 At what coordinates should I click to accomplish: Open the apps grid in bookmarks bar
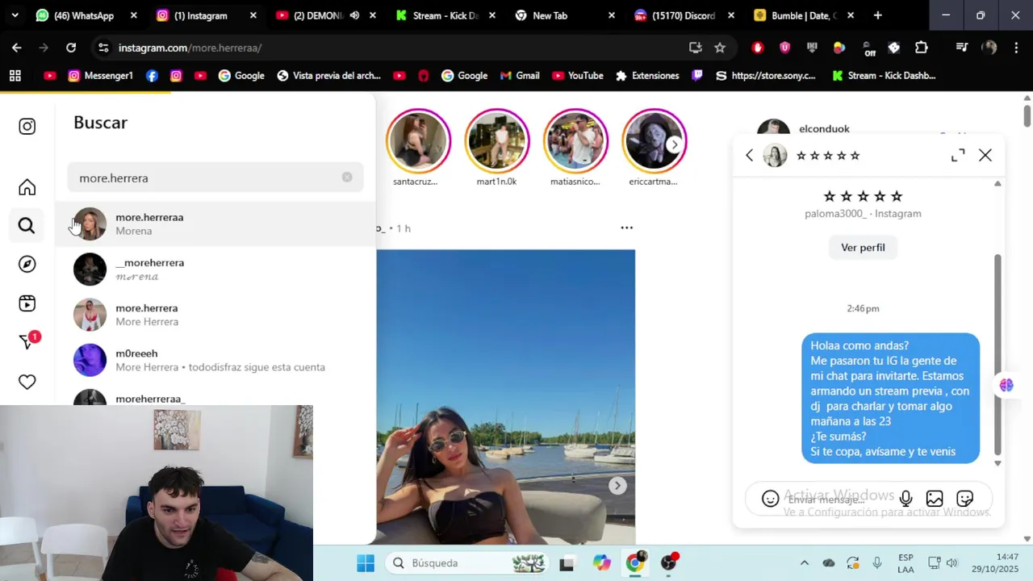15,76
